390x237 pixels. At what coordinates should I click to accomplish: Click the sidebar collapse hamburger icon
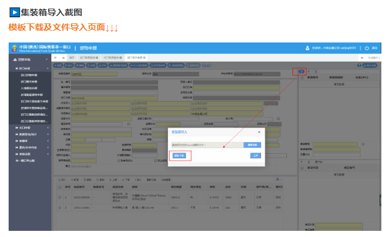[x=55, y=58]
